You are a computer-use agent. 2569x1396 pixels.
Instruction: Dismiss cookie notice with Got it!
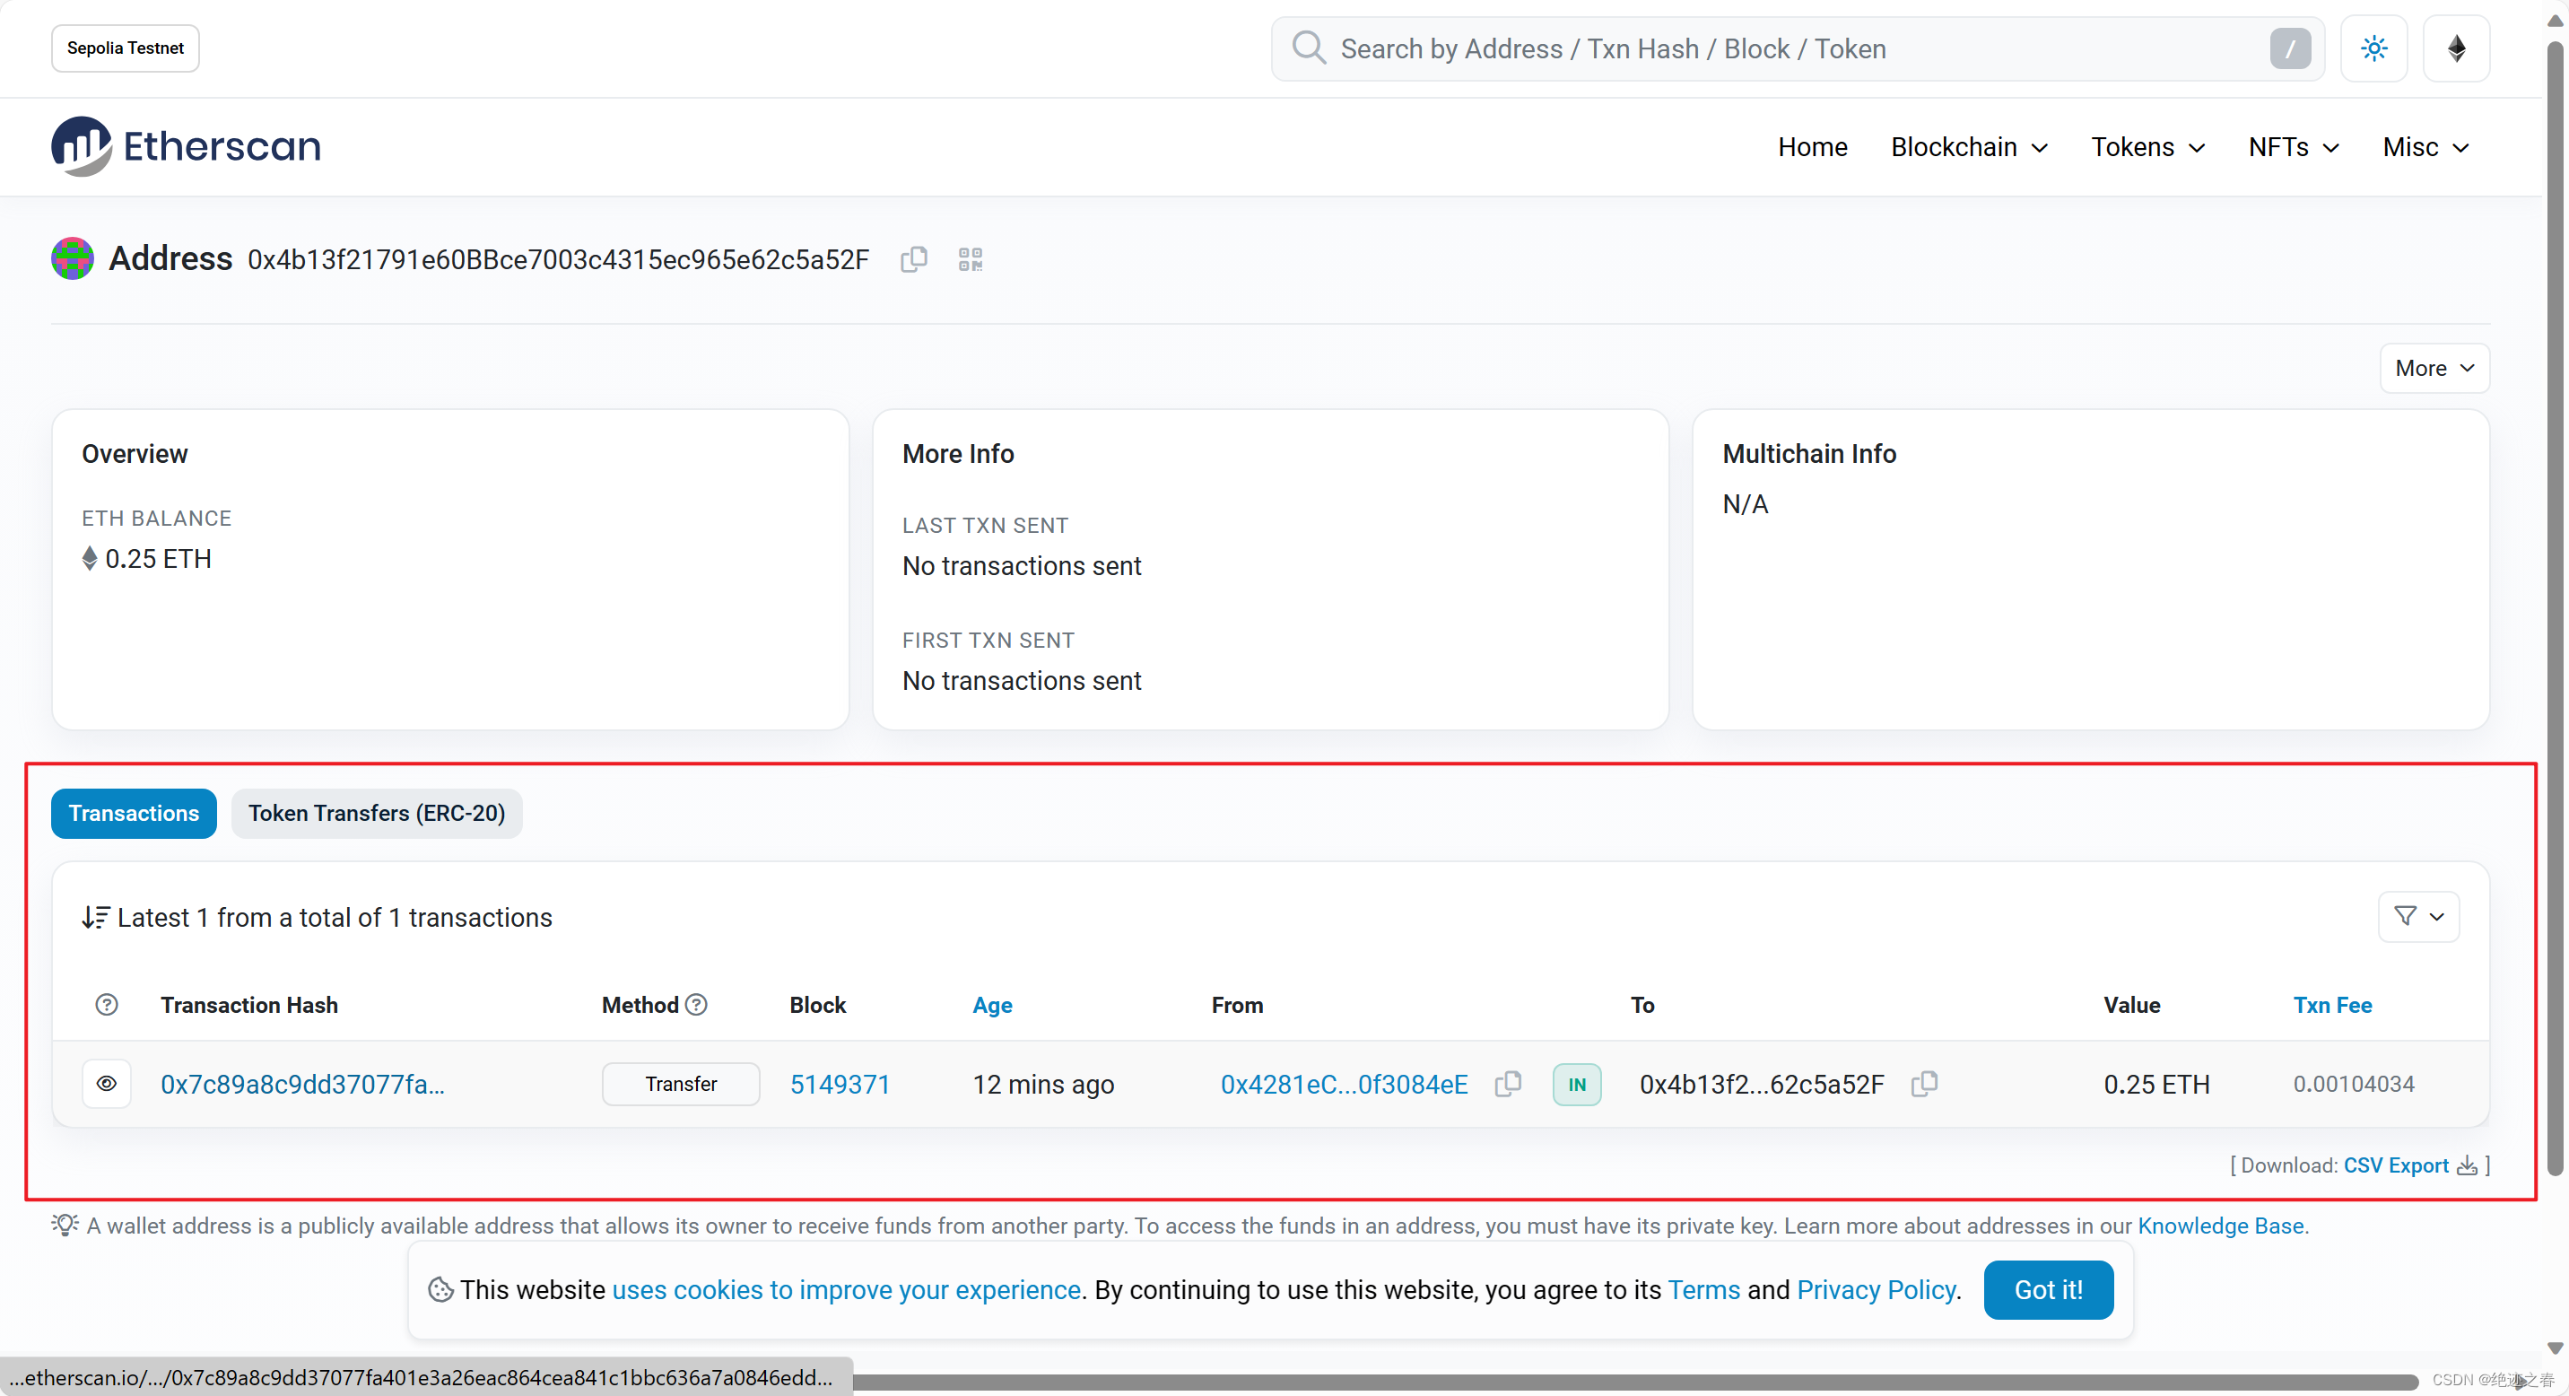[x=2048, y=1289]
